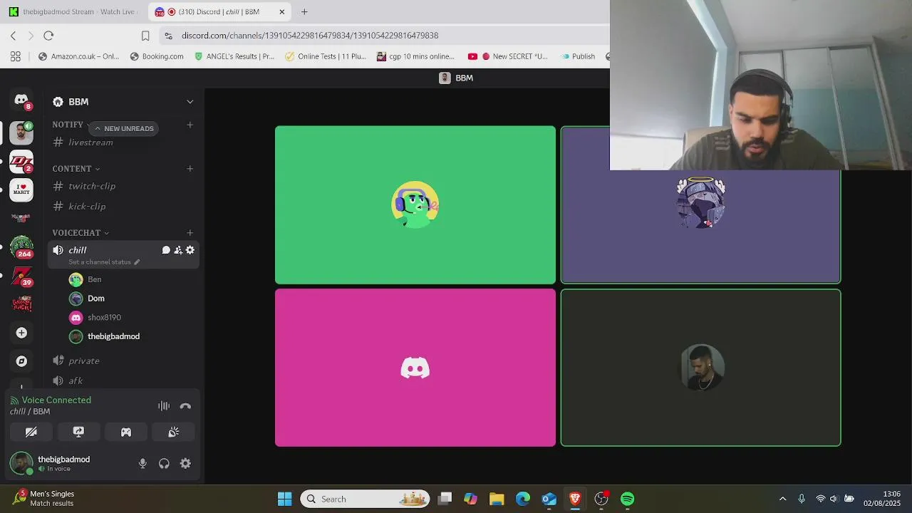Show hidden system tray icons

[782, 499]
